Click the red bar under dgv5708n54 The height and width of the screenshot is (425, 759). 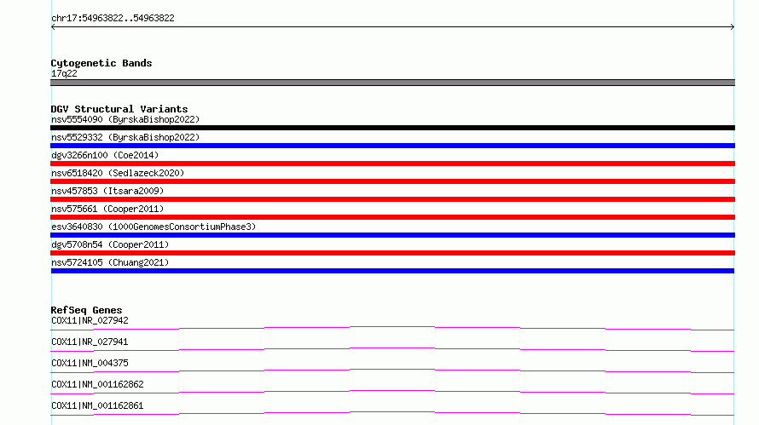click(392, 253)
